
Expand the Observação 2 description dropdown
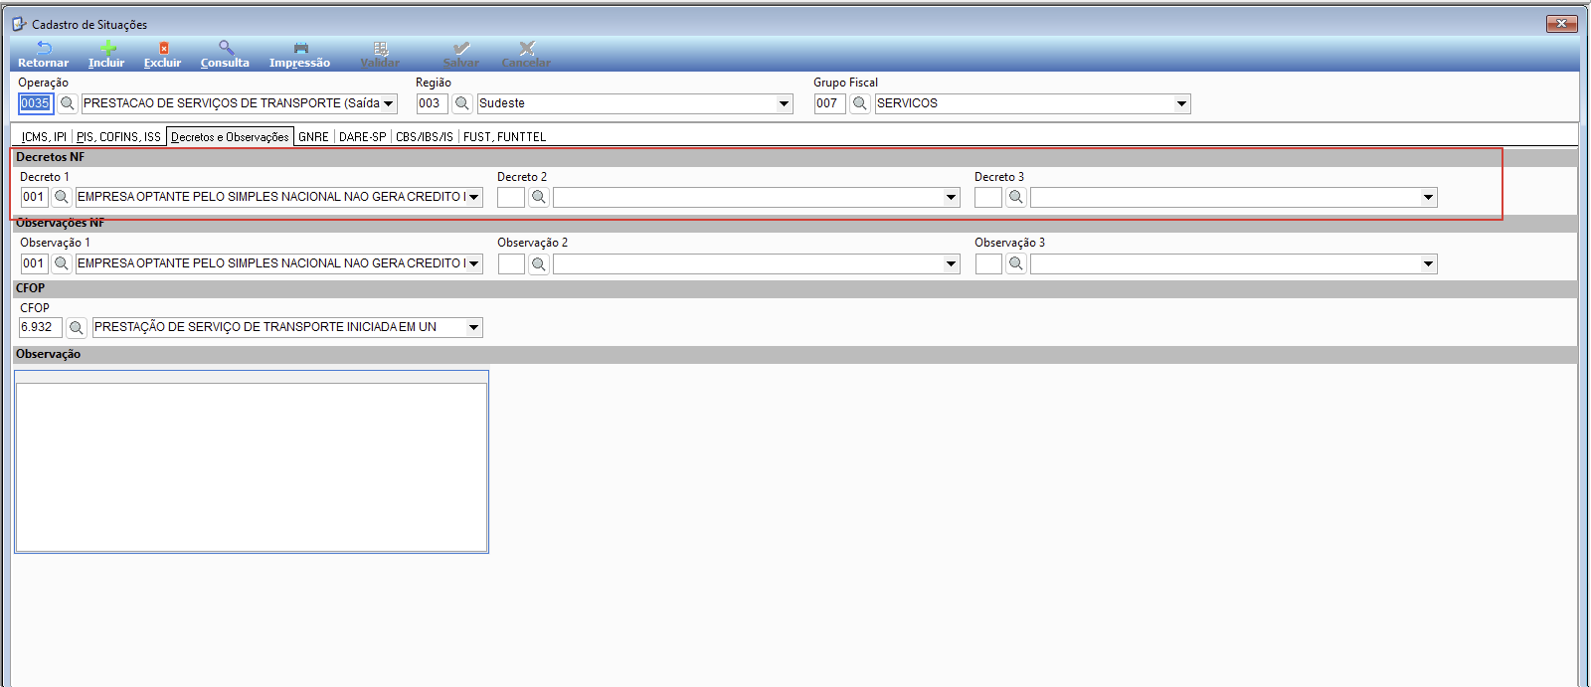click(952, 263)
